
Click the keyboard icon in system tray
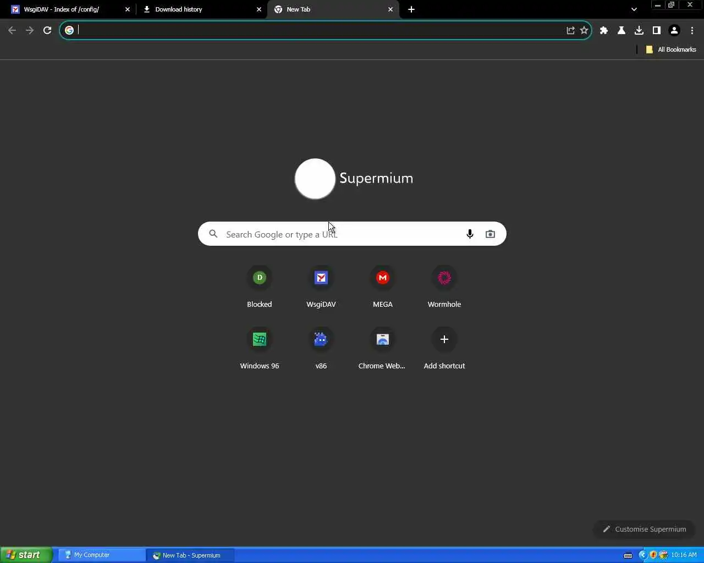tap(628, 555)
